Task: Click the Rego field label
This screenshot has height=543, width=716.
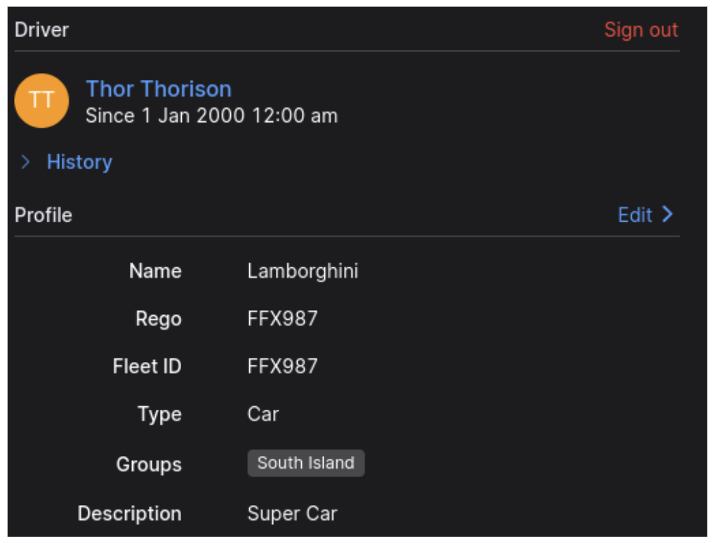Action: [x=159, y=319]
